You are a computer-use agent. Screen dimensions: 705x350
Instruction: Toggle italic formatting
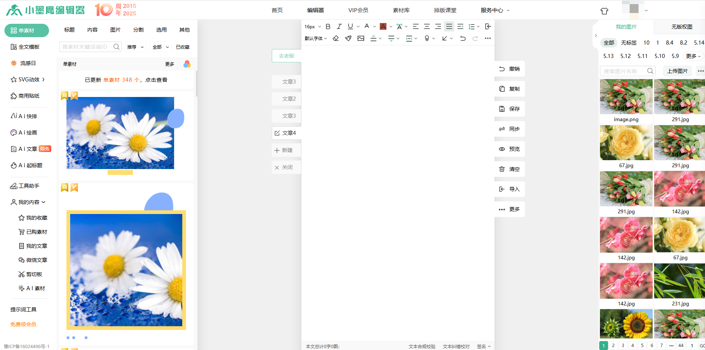coord(339,26)
